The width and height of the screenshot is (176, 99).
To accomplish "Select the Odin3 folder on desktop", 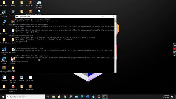I will point(4,41).
